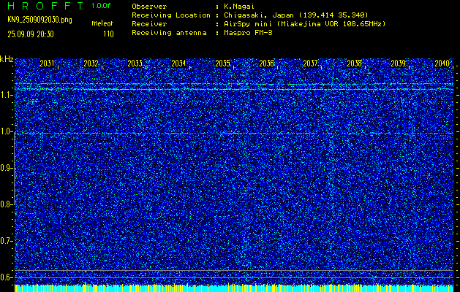Click the 1.0 frequency axis label
Viewport: 460px width, 292px height.
5,131
